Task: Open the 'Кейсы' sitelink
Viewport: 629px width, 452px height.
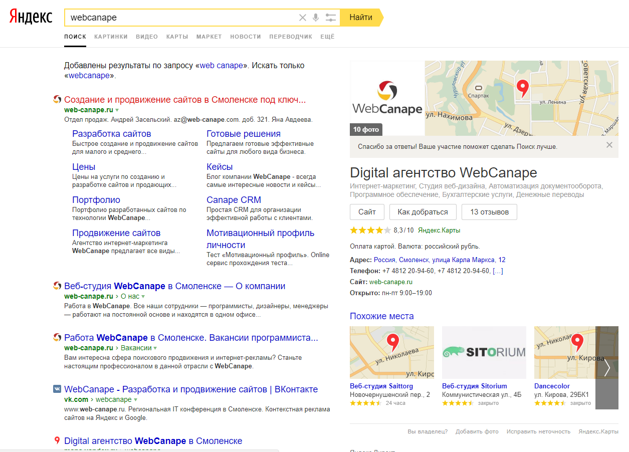Action: 220,167
